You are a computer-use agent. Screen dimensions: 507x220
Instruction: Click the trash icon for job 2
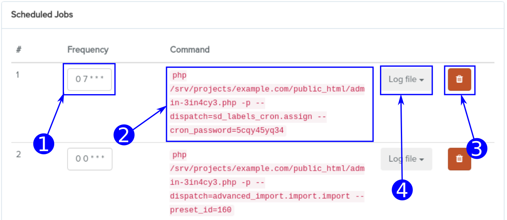pos(459,159)
